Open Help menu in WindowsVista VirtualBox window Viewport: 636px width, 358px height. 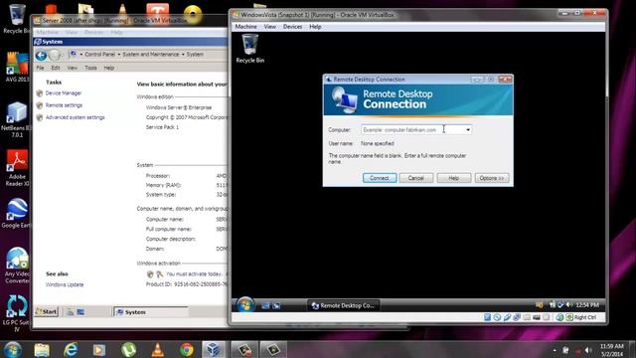point(315,27)
